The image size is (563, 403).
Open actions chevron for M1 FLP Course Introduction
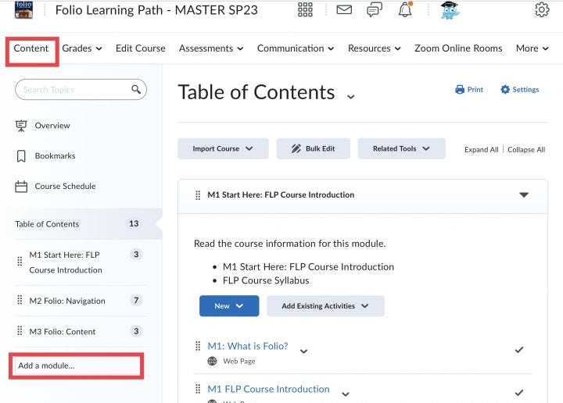tap(346, 394)
